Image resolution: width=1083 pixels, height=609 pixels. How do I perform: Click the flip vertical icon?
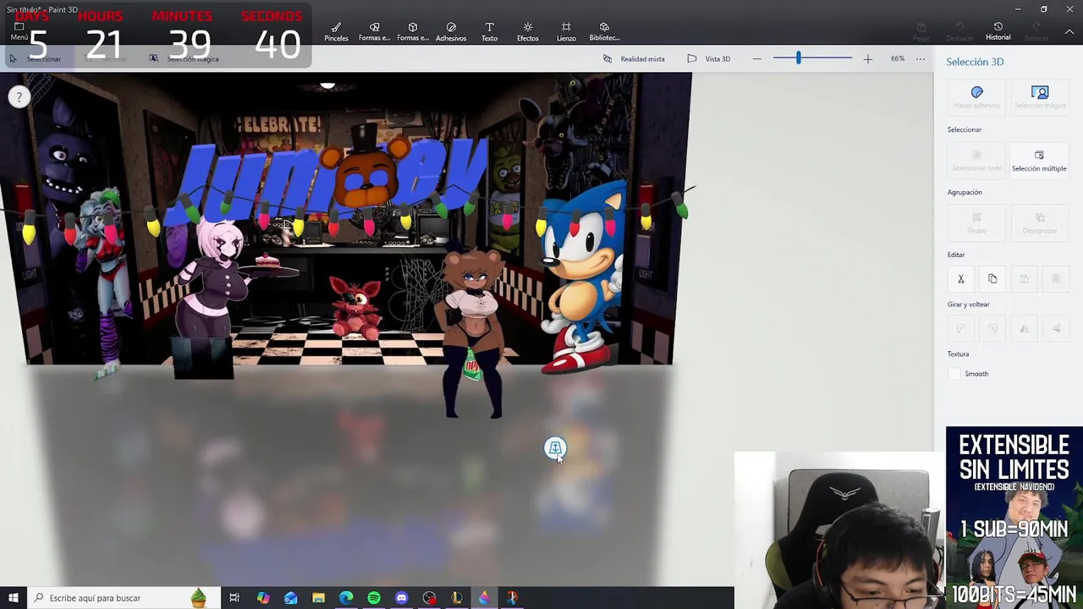(x=1055, y=328)
